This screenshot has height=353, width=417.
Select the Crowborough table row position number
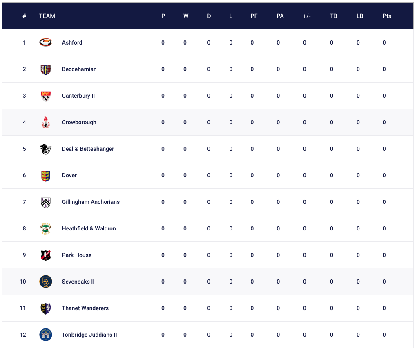[x=24, y=123]
